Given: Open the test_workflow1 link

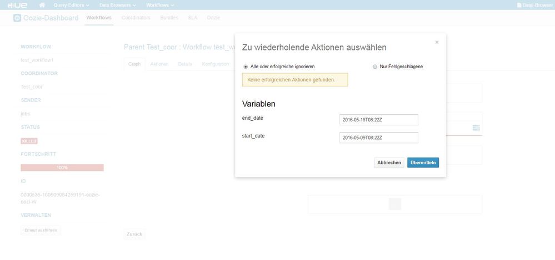Looking at the screenshot, I should click(37, 60).
